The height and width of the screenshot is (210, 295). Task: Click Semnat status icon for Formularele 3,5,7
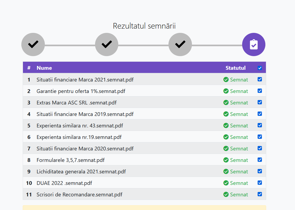click(x=226, y=160)
